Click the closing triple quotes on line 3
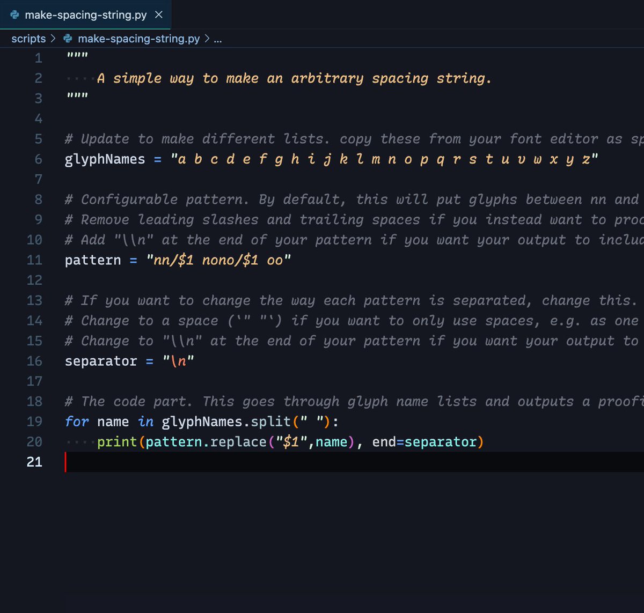 77,96
